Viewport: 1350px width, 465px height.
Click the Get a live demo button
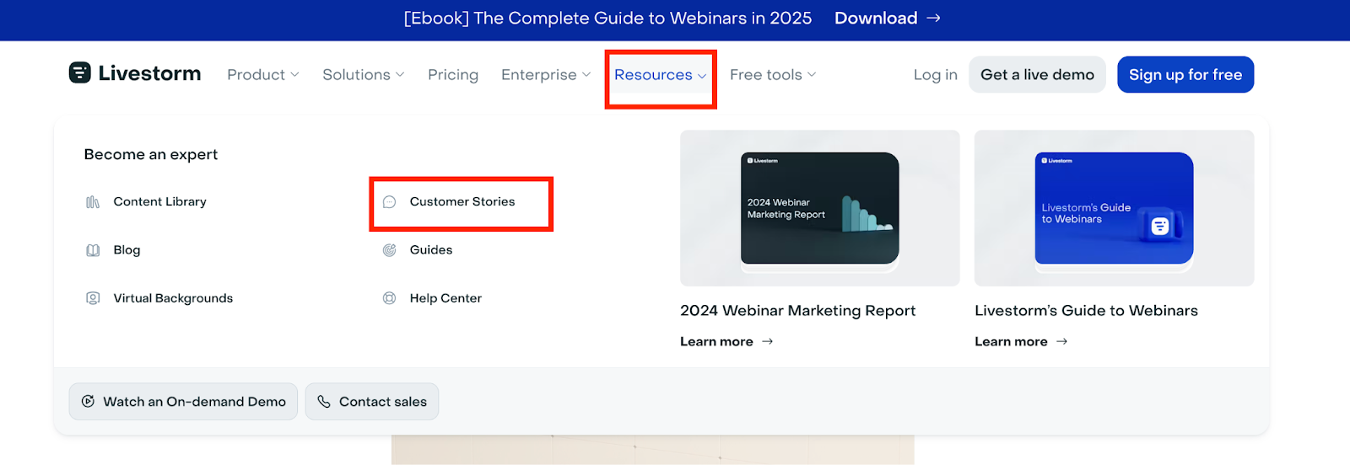(x=1037, y=75)
